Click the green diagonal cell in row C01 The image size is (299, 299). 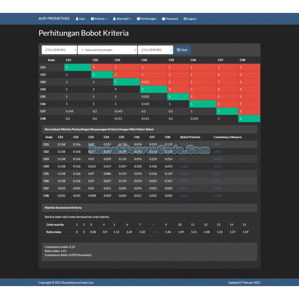pyautogui.click(x=78, y=67)
